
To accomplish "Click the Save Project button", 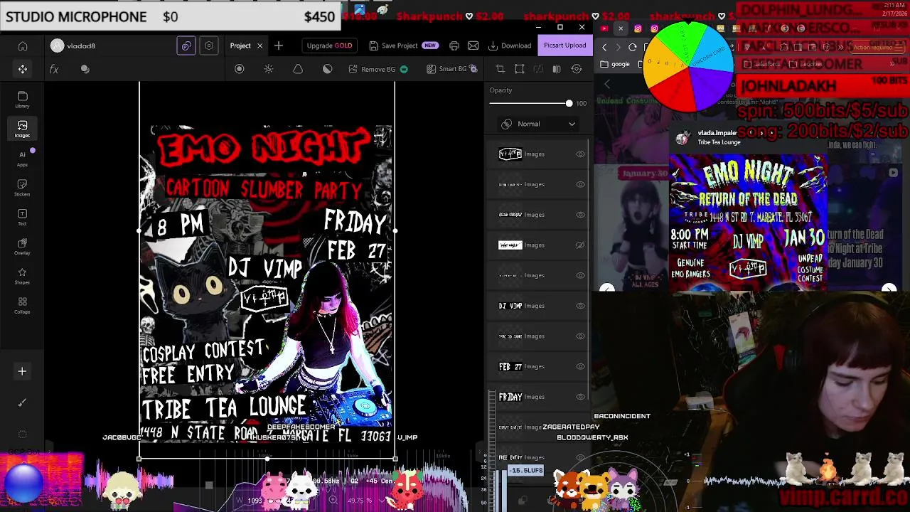I will [x=403, y=46].
